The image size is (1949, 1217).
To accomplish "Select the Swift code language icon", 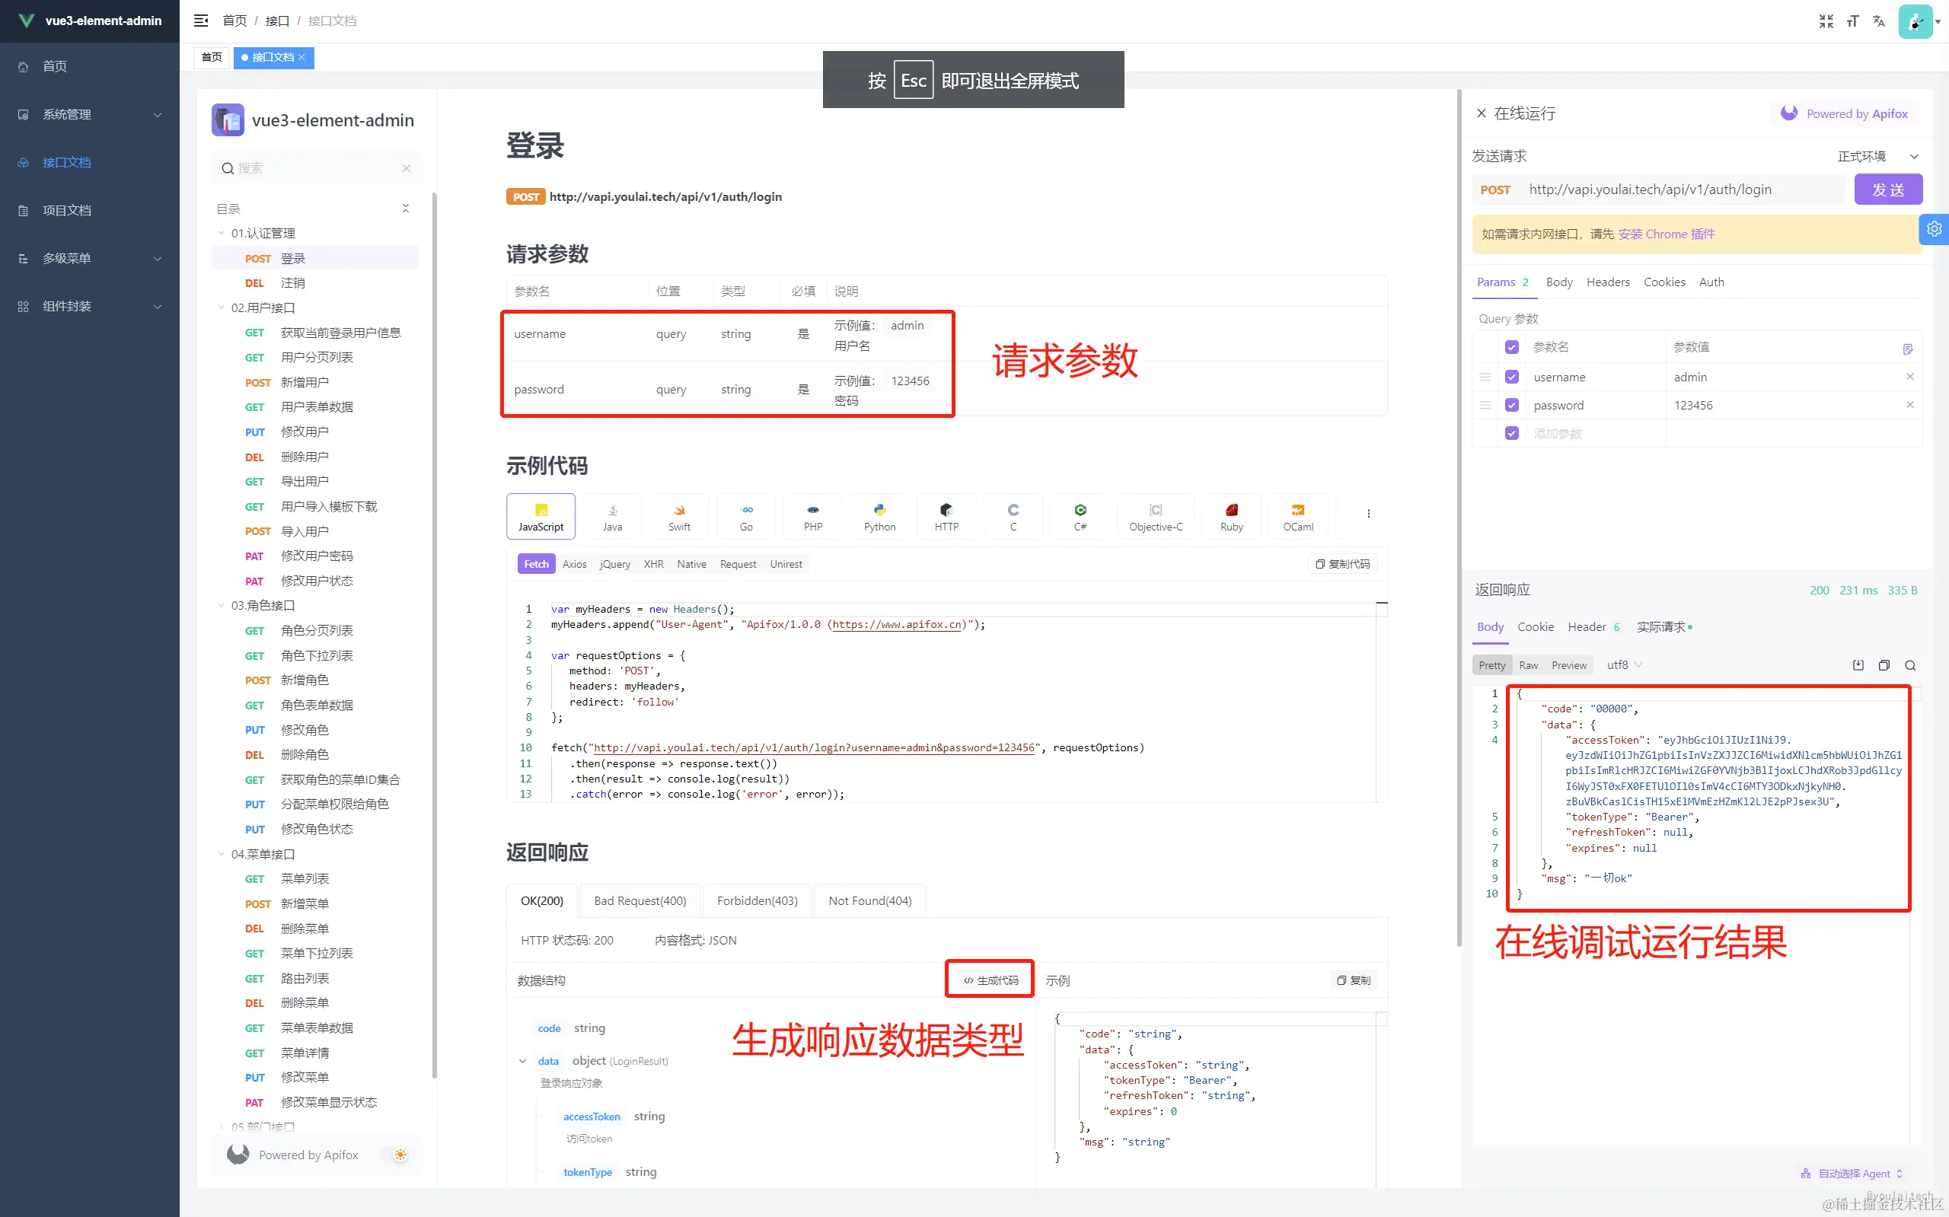I will click(678, 516).
